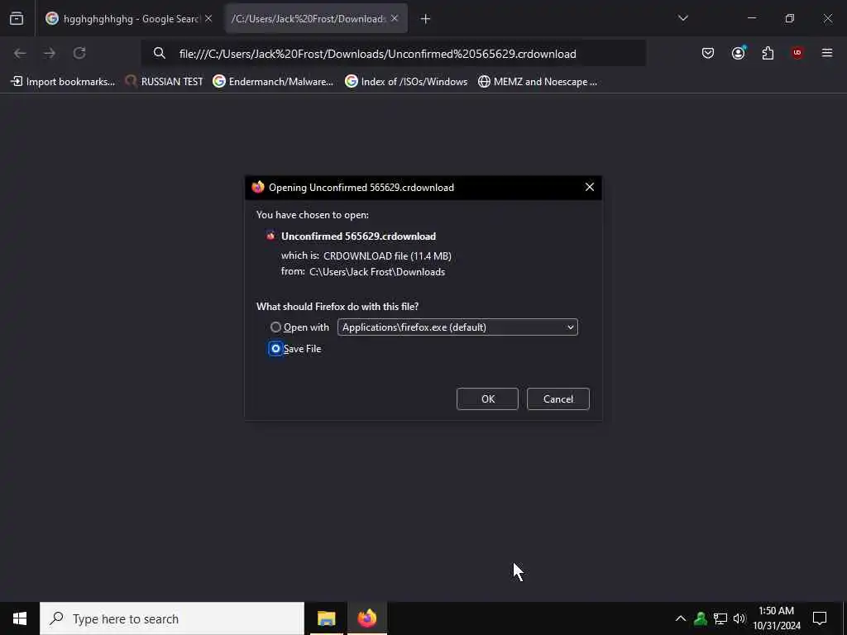Click the CRDOWNLOAD file (11.4 MB) text

tap(387, 256)
